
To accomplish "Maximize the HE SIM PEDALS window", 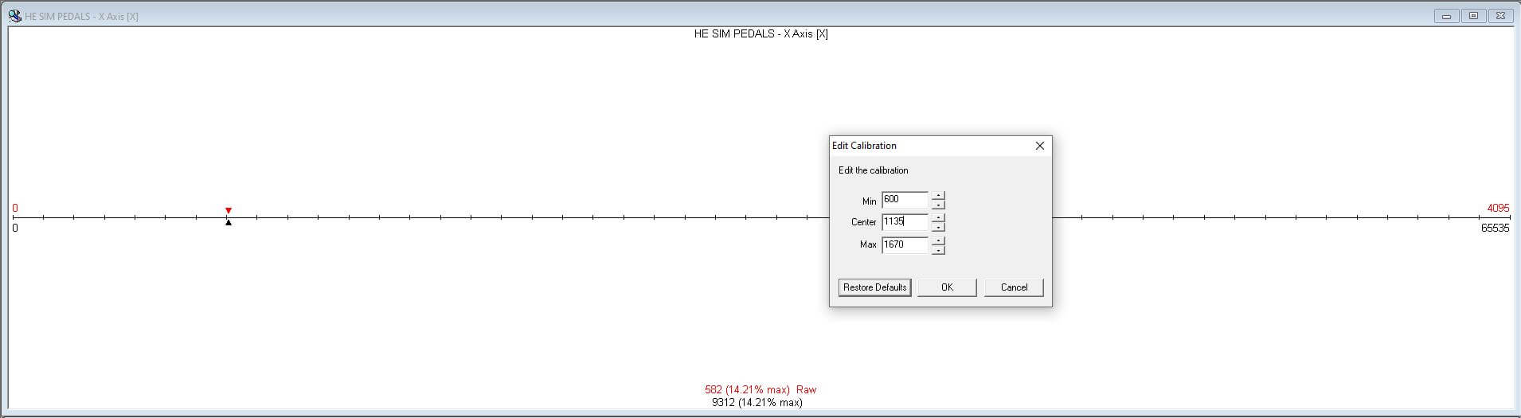I will pos(1473,16).
